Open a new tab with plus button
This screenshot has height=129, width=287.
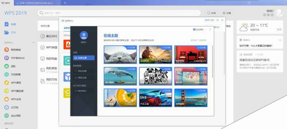[x=65, y=3]
